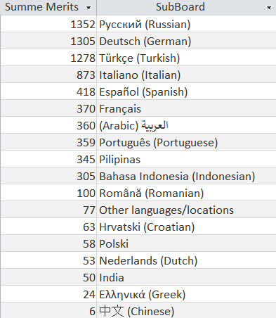Select Other languages/locations cell

[186, 210]
